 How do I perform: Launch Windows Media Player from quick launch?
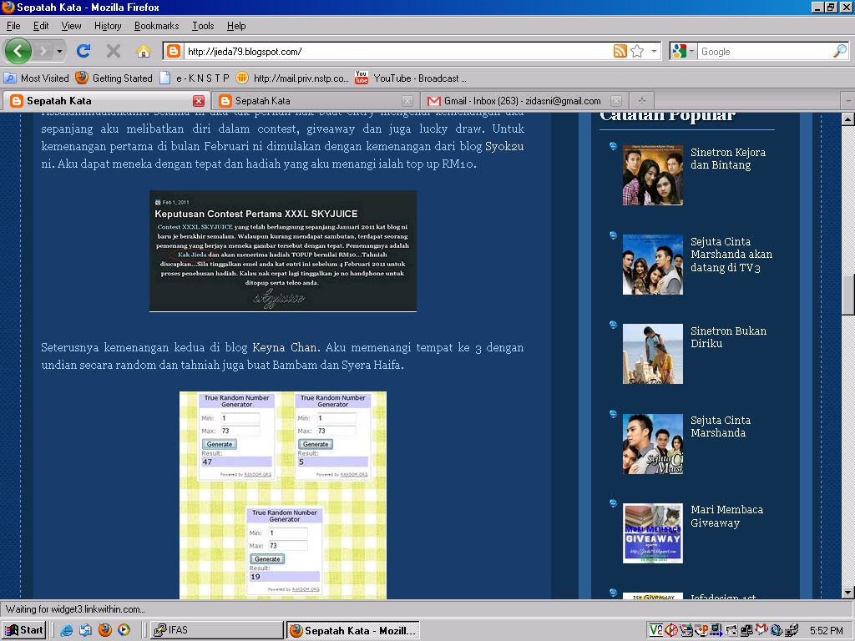coord(124,630)
